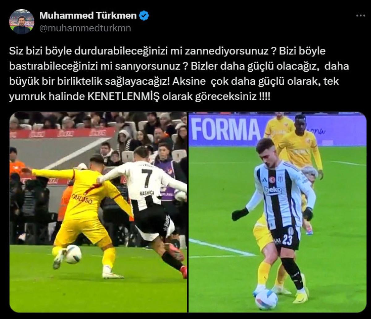Image resolution: width=371 pixels, height=319 pixels.
Task: Click the ball in the right photo
Action: 266,300
